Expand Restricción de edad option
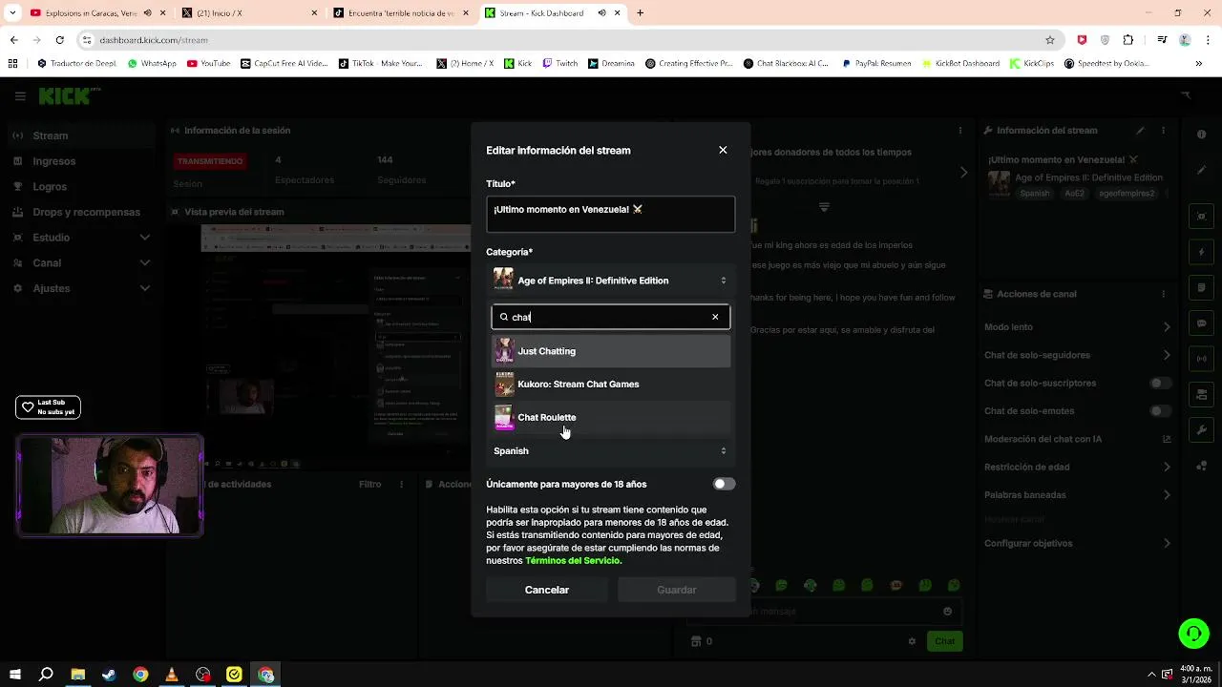 point(1078,468)
